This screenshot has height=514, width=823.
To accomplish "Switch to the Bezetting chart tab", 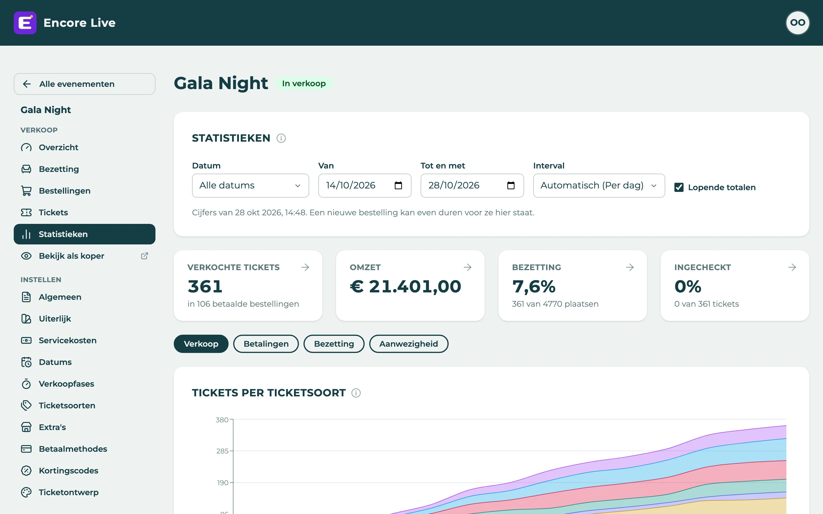I will [x=334, y=344].
